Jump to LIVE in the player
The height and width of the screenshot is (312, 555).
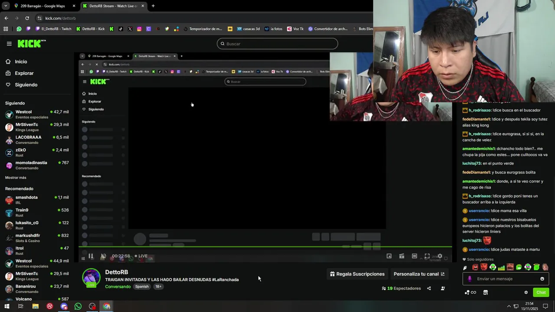[141, 256]
